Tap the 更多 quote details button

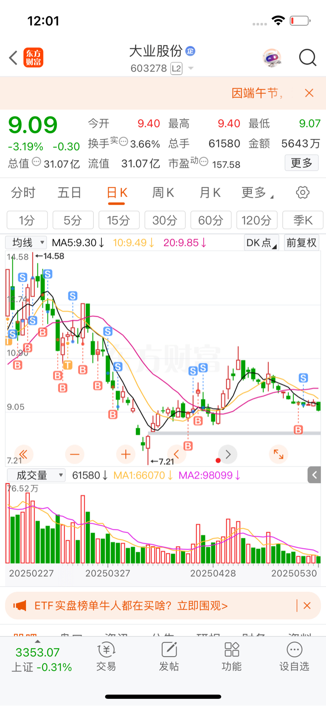tap(301, 163)
